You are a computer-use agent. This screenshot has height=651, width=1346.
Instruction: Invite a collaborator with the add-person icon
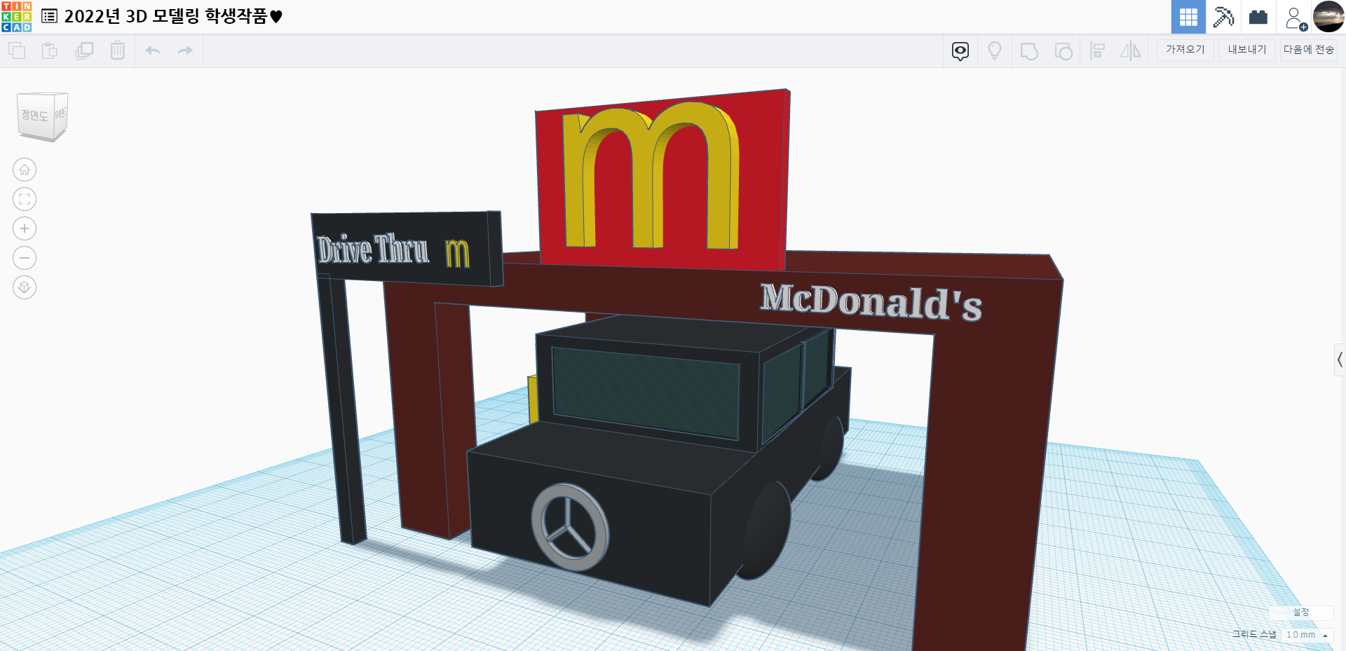point(1296,18)
